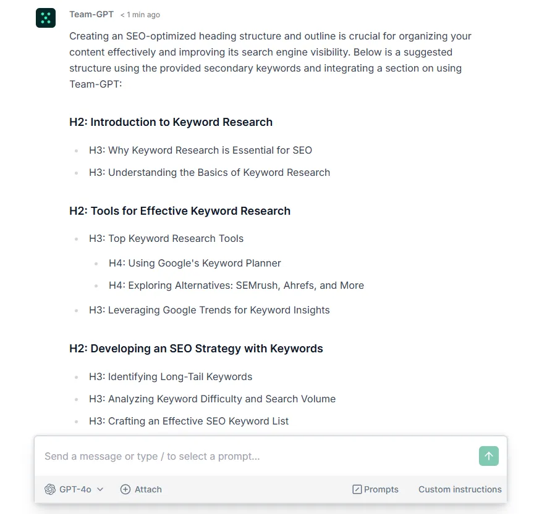Click the OpenAI logo beside GPT-4o
555x514 pixels.
pos(50,489)
